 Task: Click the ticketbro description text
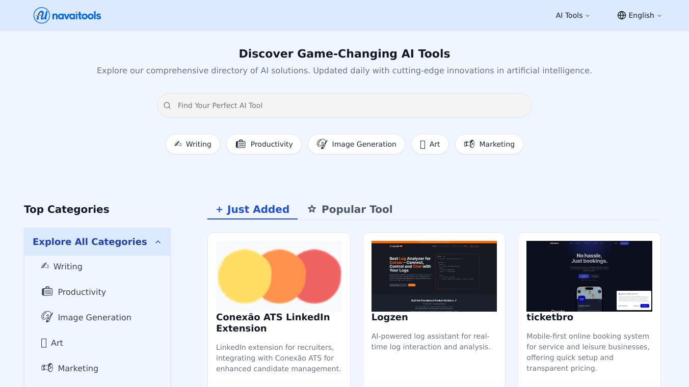click(588, 352)
